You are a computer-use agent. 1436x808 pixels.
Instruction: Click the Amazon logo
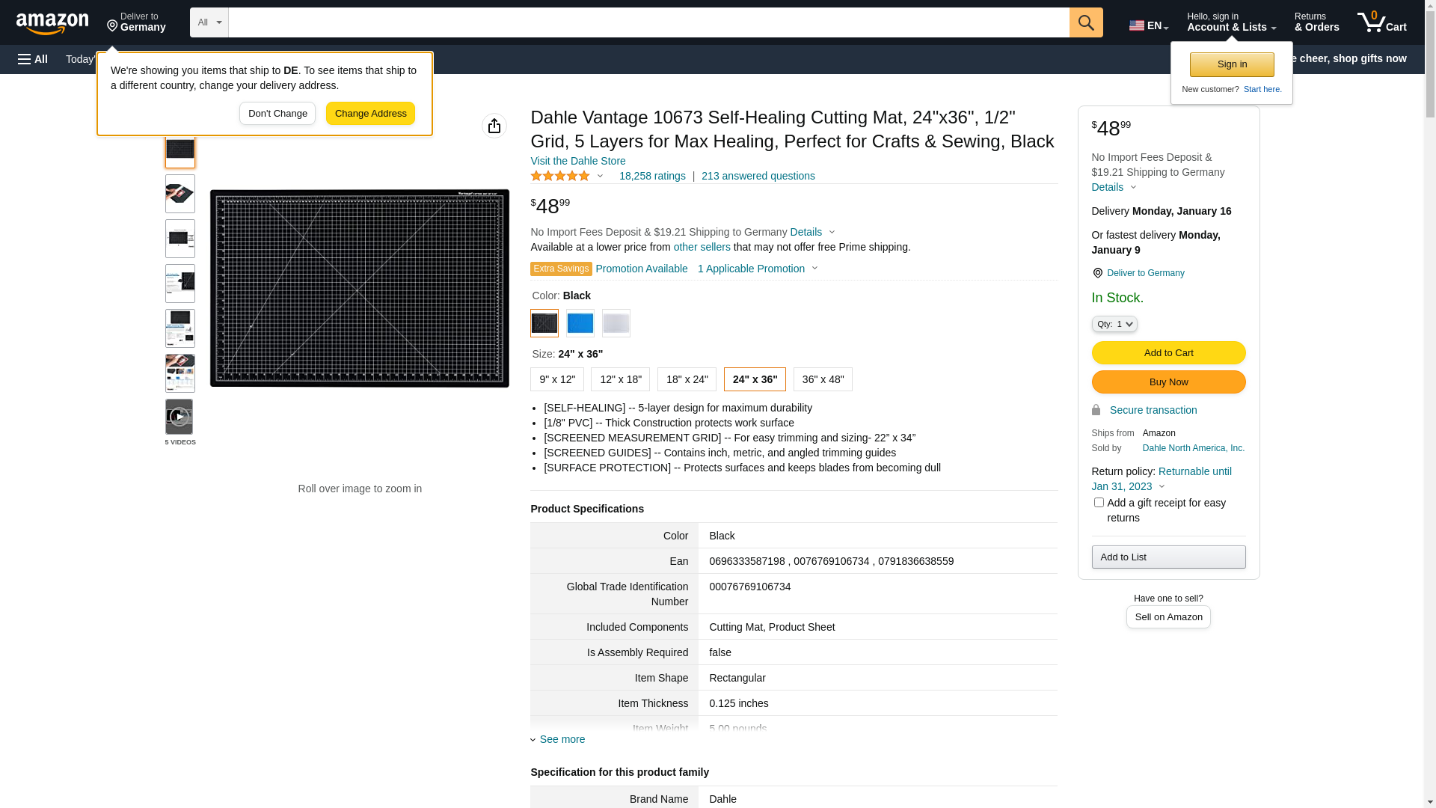pyautogui.click(x=52, y=24)
